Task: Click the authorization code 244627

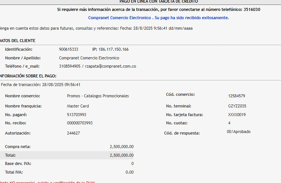Action: [x=74, y=133]
